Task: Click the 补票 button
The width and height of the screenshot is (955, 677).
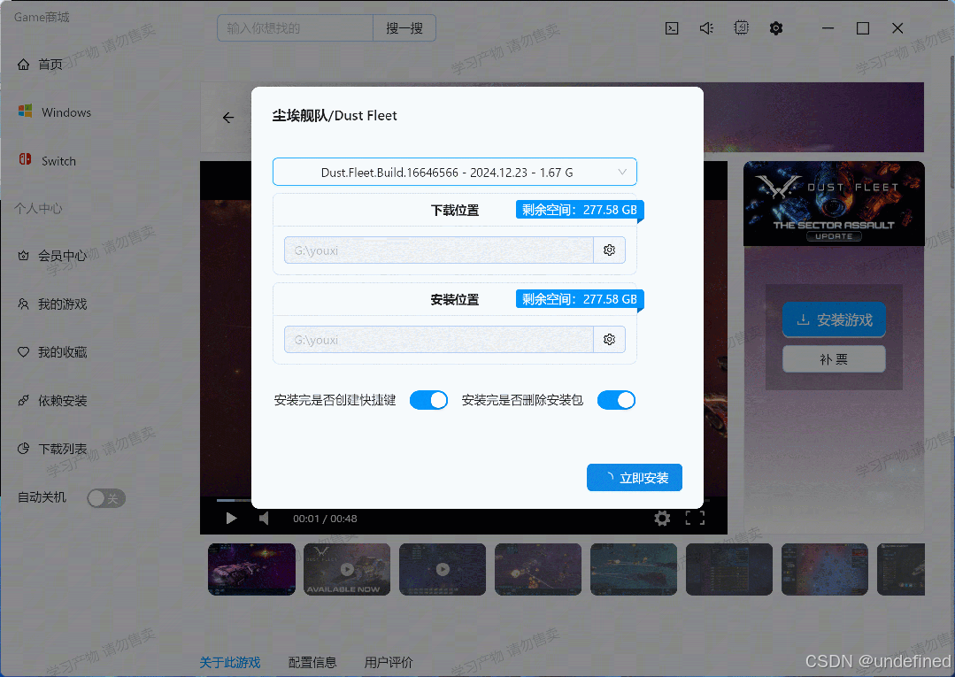Action: point(834,359)
